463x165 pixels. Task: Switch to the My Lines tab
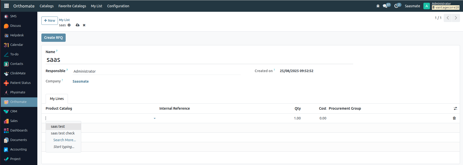pos(57,99)
